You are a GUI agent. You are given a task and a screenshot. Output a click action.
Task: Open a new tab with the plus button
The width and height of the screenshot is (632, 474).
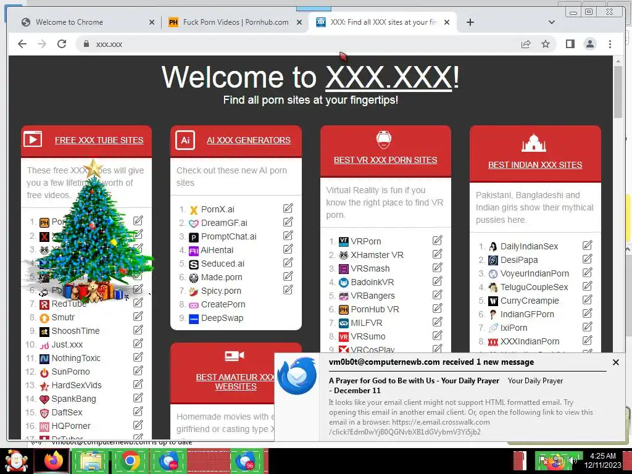click(x=470, y=22)
